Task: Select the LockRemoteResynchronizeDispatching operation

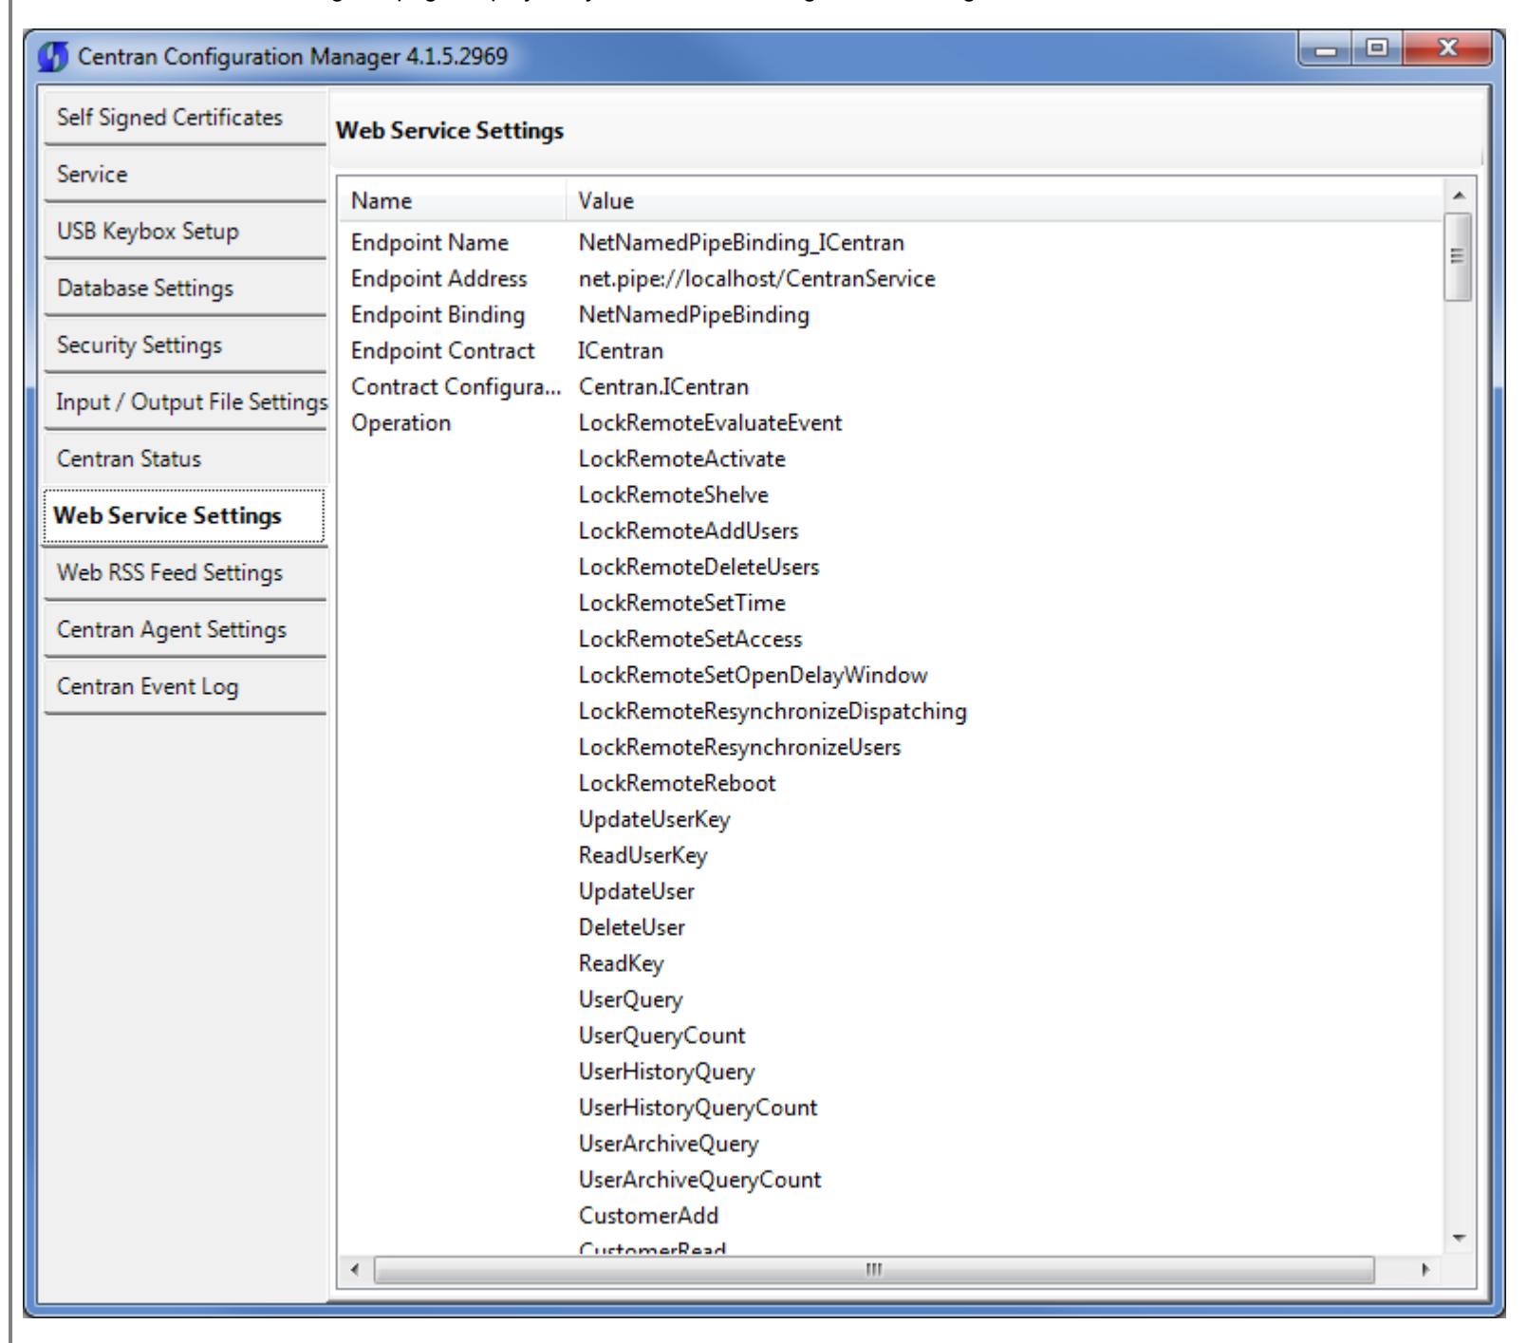Action: pyautogui.click(x=773, y=712)
